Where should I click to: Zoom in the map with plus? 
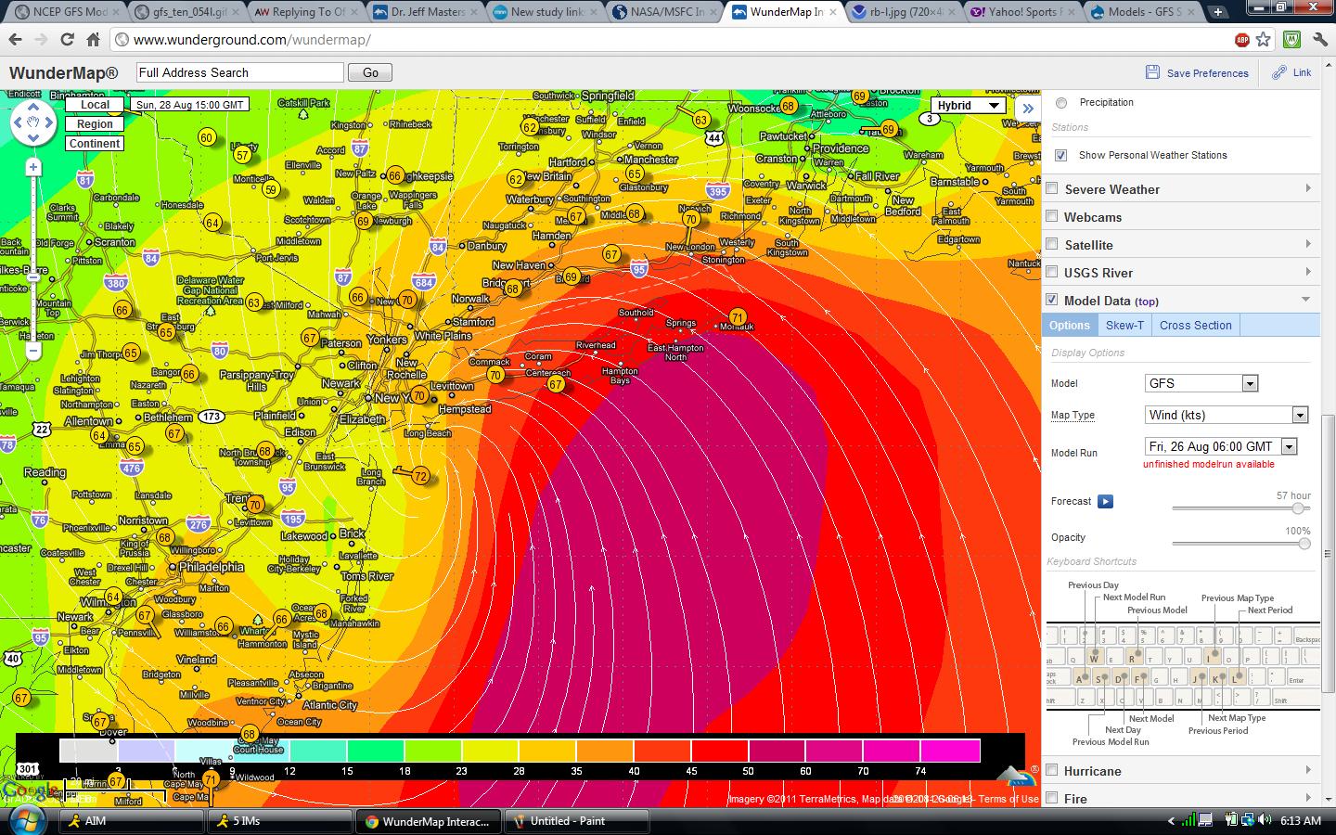[33, 167]
